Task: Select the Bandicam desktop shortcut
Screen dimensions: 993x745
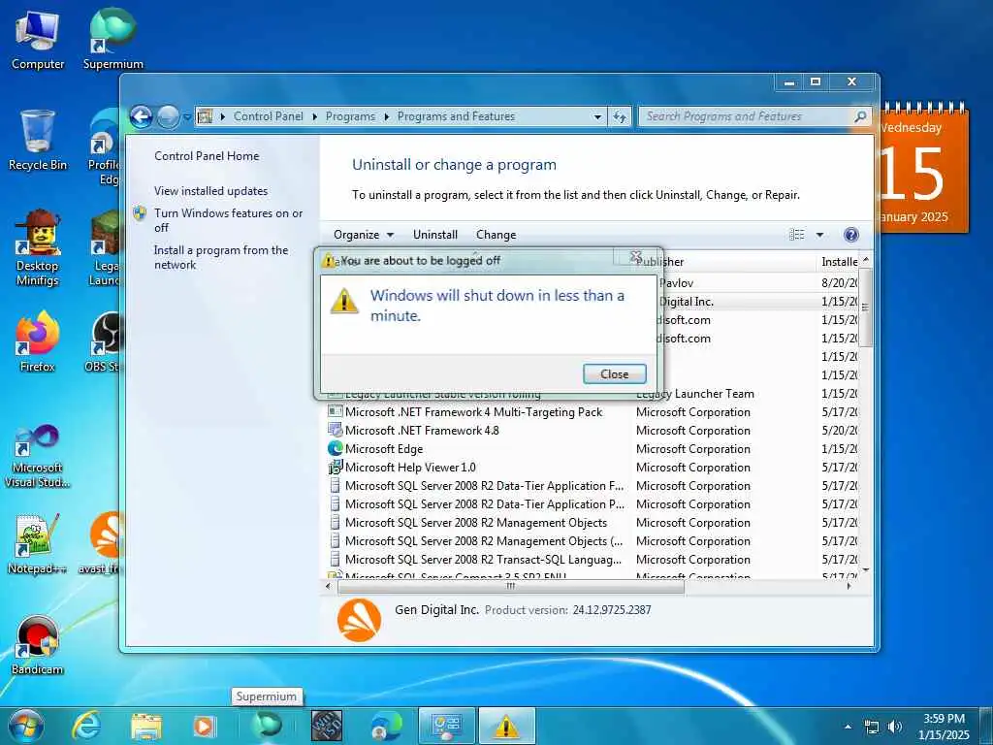Action: [38, 645]
